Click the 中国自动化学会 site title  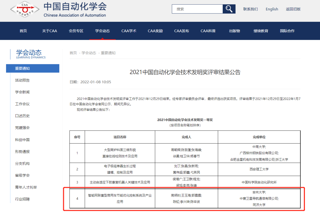coord(75,7)
